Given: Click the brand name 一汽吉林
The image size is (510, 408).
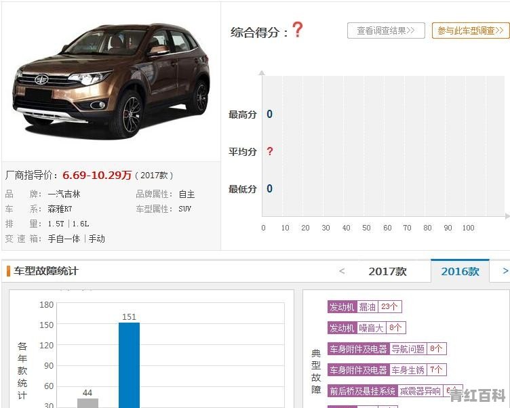Looking at the screenshot, I should coord(64,194).
